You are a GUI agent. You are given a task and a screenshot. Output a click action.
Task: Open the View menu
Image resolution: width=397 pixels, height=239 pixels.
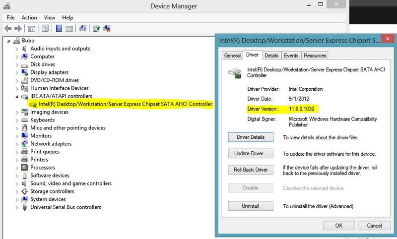click(49, 18)
